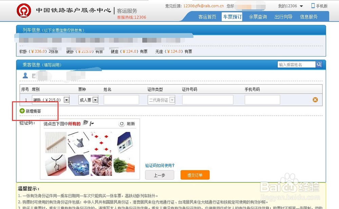339x209 pixels.
Task: Open the 信息服务 tab
Action: (309, 17)
